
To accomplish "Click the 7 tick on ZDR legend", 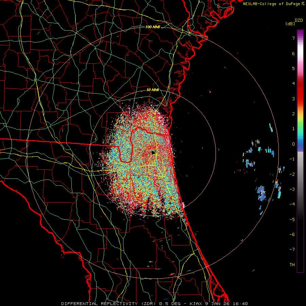I will [293, 38].
